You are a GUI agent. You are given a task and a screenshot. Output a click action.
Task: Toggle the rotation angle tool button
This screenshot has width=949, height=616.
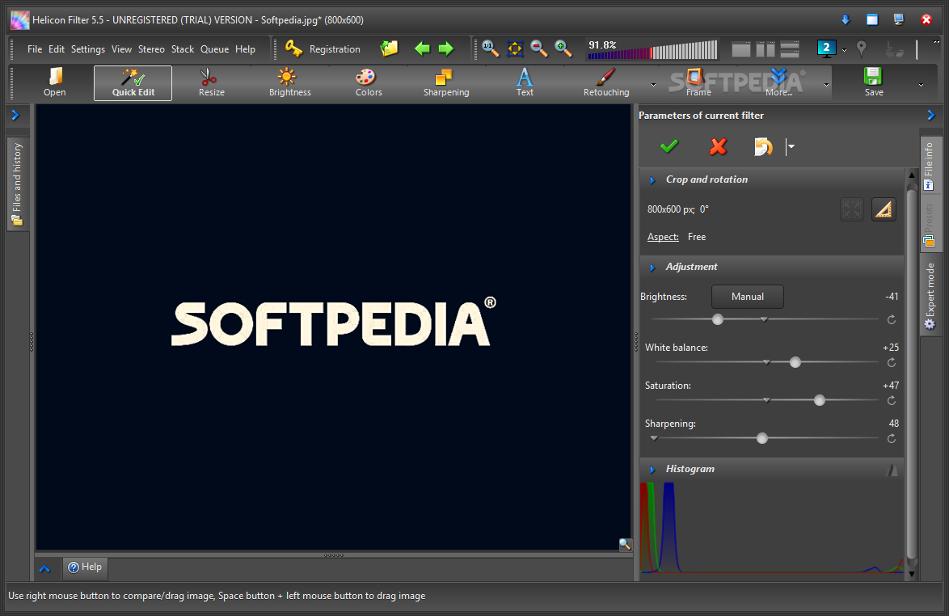(x=884, y=210)
